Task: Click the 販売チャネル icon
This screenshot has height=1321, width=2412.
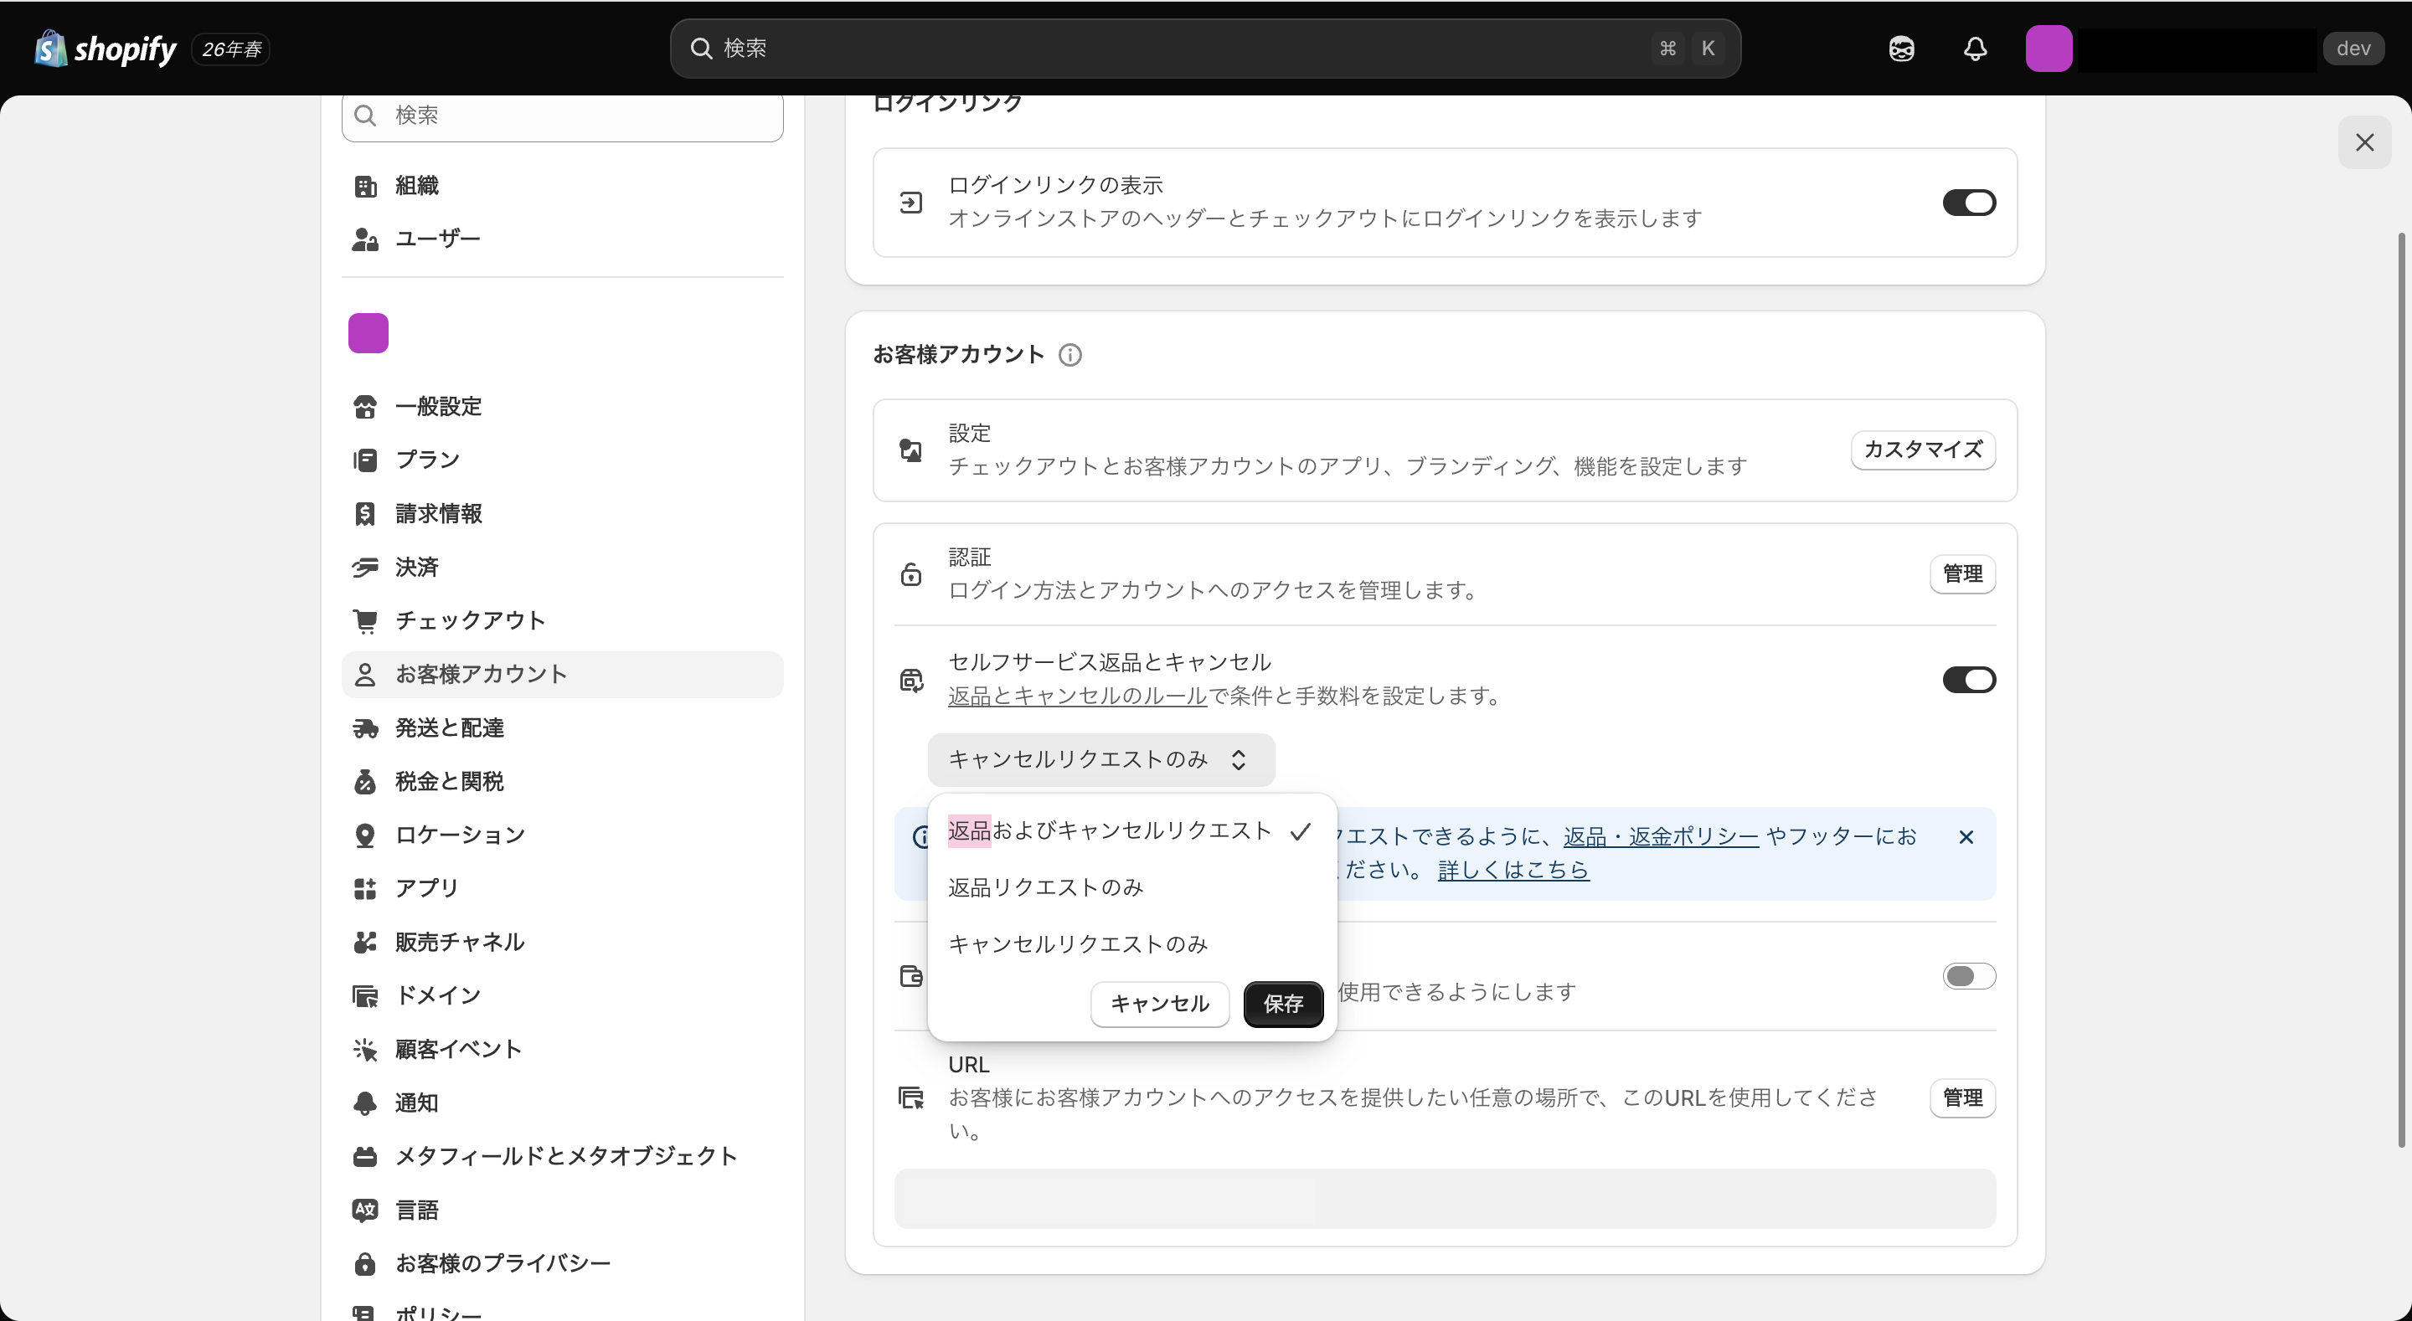Action: (364, 943)
